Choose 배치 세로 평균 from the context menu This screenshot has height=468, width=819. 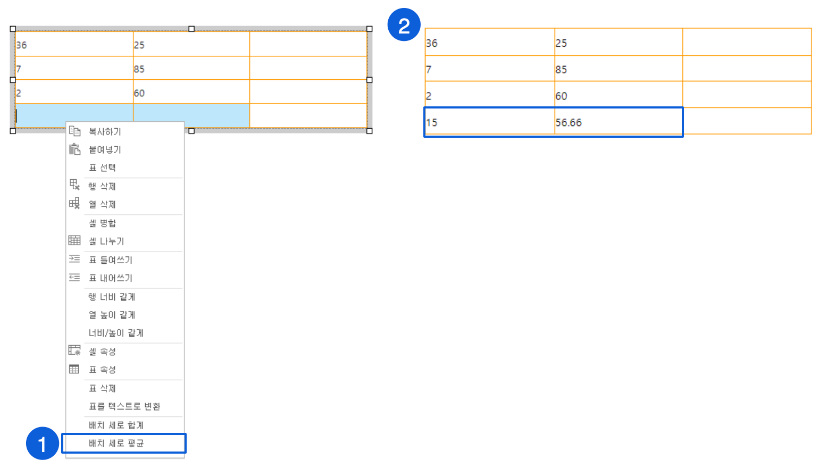tap(116, 444)
